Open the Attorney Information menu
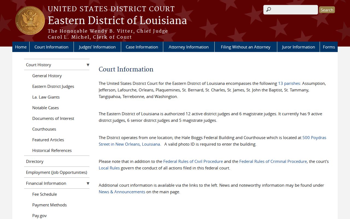 189,47
